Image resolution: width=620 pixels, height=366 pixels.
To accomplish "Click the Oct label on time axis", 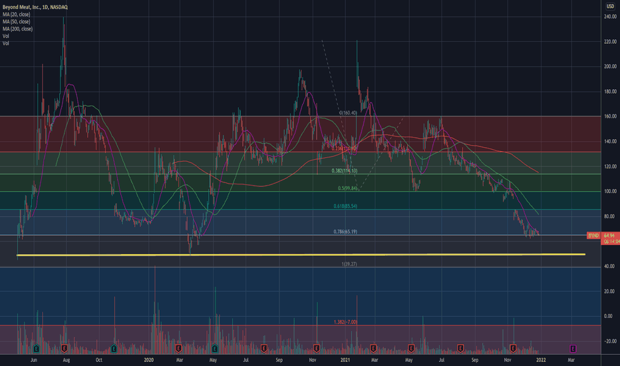I will tap(99, 360).
